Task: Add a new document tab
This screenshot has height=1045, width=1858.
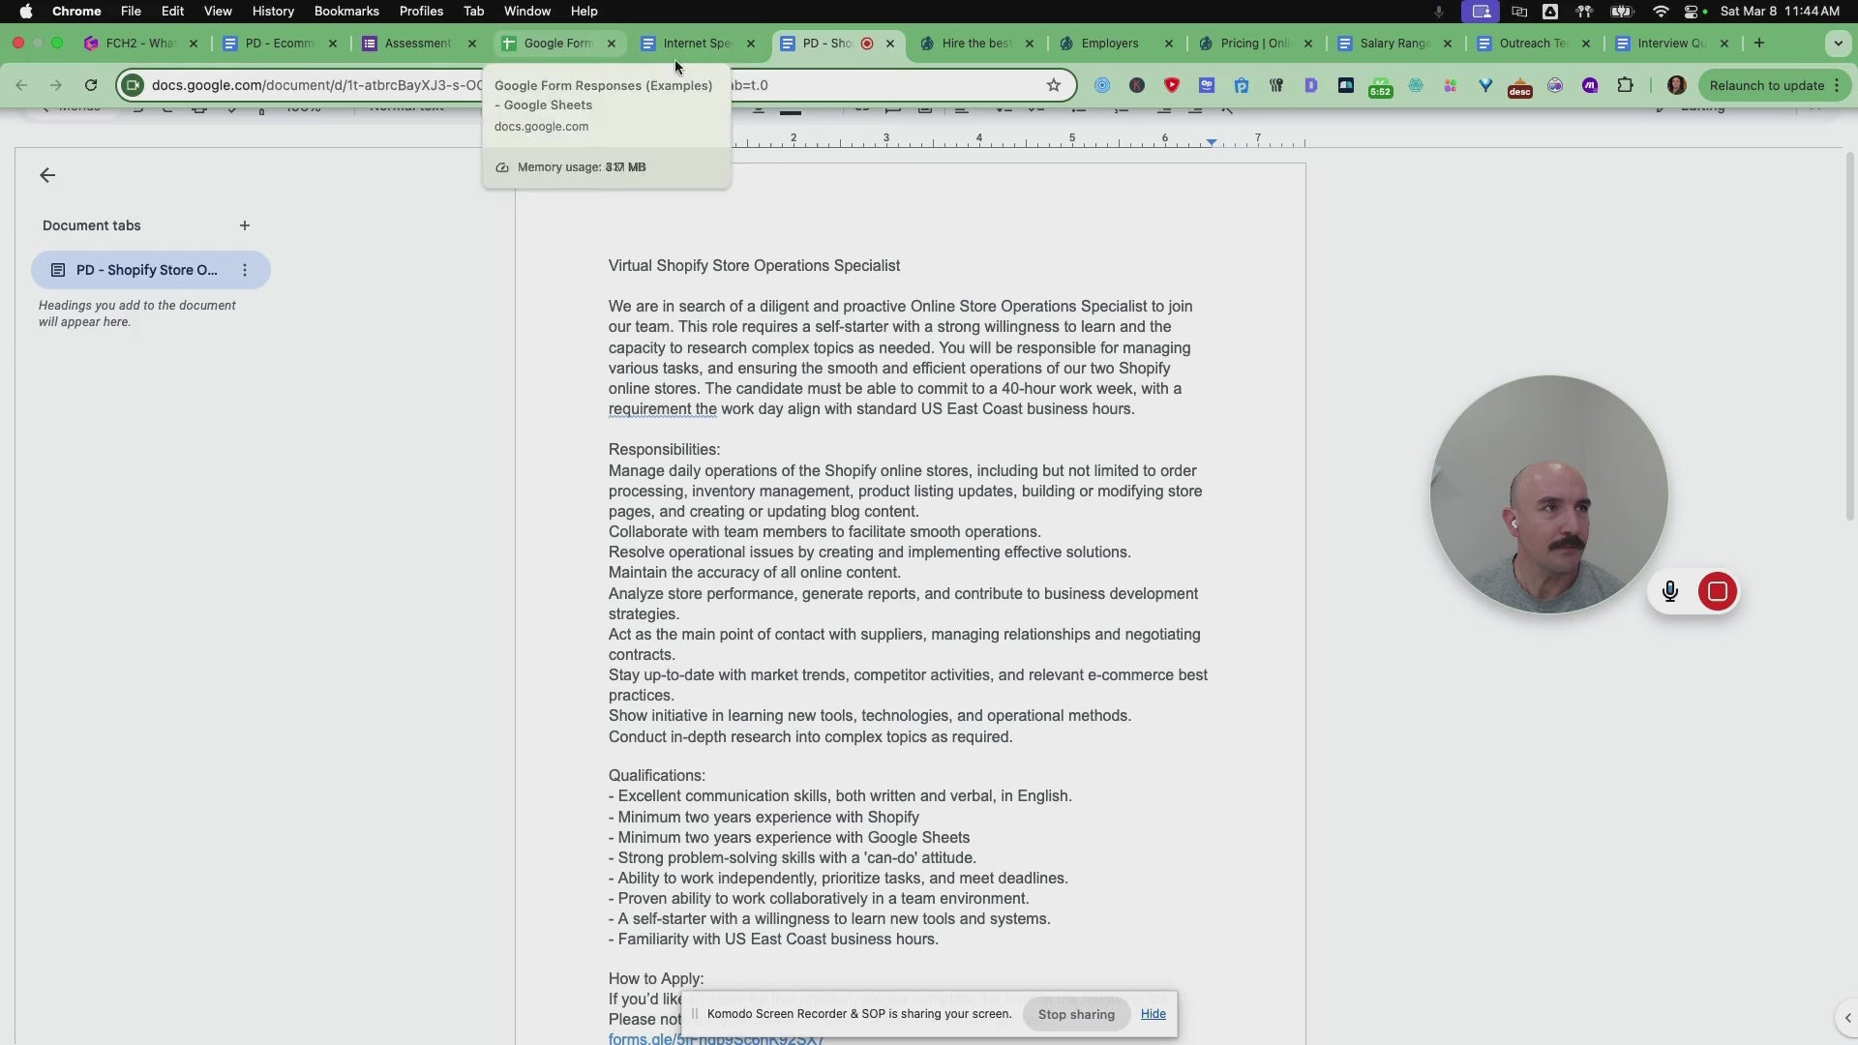Action: coord(245,225)
